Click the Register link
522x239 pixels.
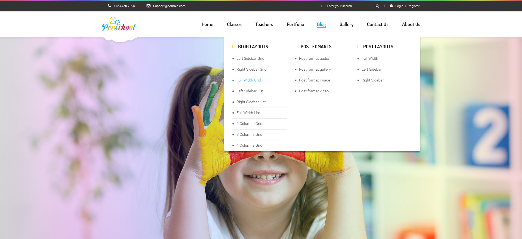(x=414, y=6)
